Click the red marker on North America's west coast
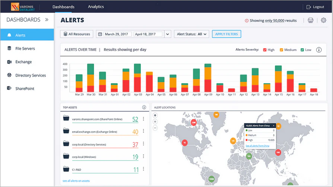 [x=185, y=143]
